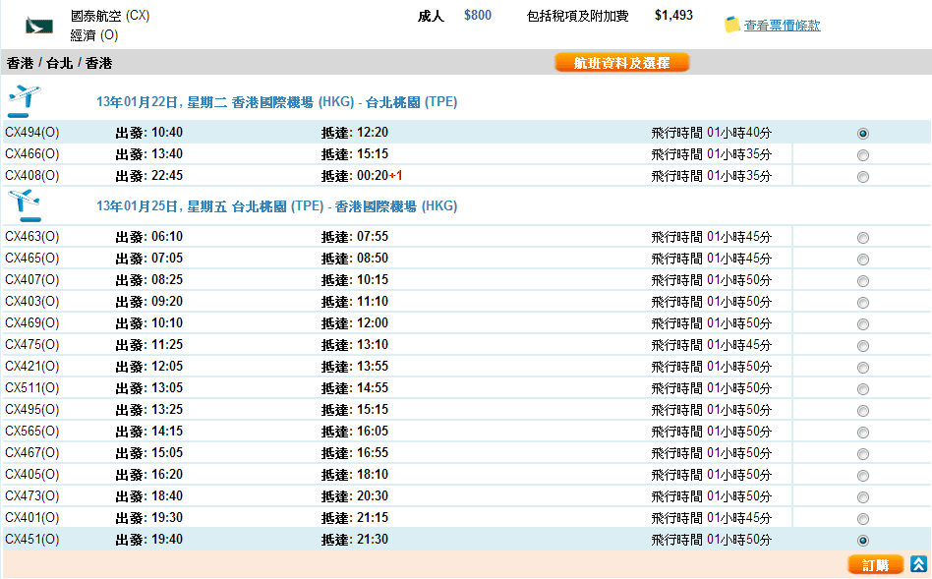This screenshot has height=579, width=932.
Task: Click the yellow fare rules note icon
Action: tap(732, 25)
